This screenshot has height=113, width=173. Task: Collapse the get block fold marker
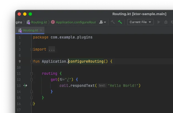pos(31,79)
